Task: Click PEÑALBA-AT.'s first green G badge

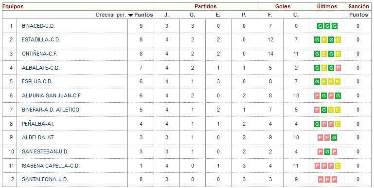Action: point(317,124)
